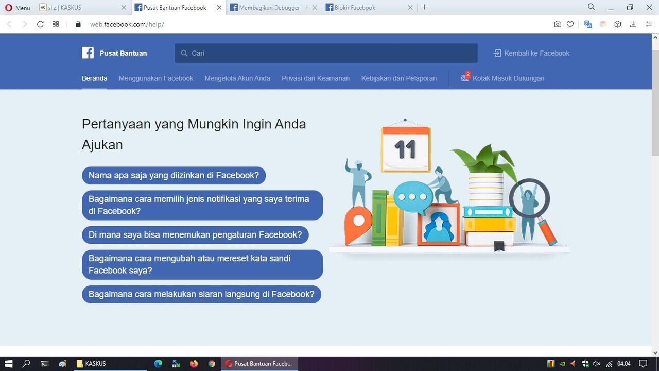Click the faded colorful cube extension icon
The height and width of the screenshot is (371, 659).
(x=603, y=24)
